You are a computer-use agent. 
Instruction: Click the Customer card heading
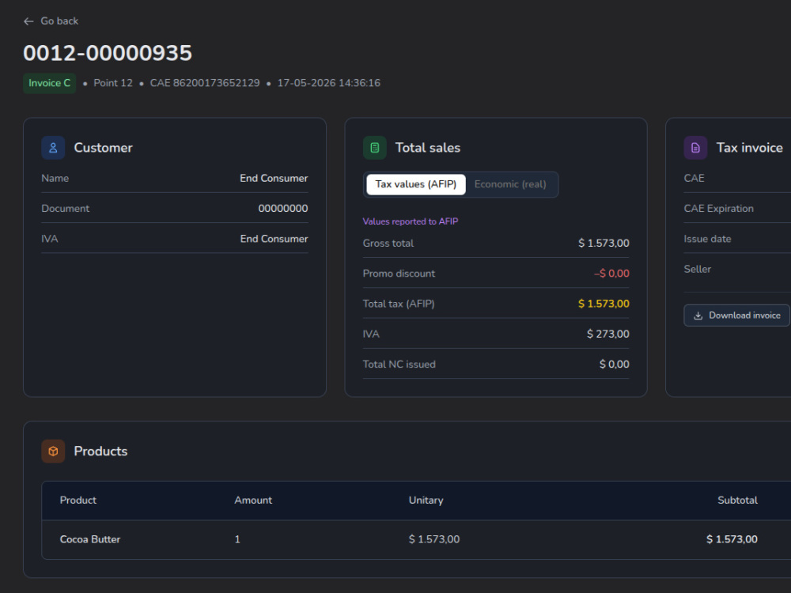(x=103, y=148)
